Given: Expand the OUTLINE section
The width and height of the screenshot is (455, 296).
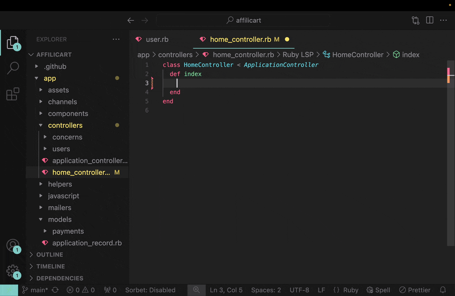Looking at the screenshot, I should click(x=50, y=254).
